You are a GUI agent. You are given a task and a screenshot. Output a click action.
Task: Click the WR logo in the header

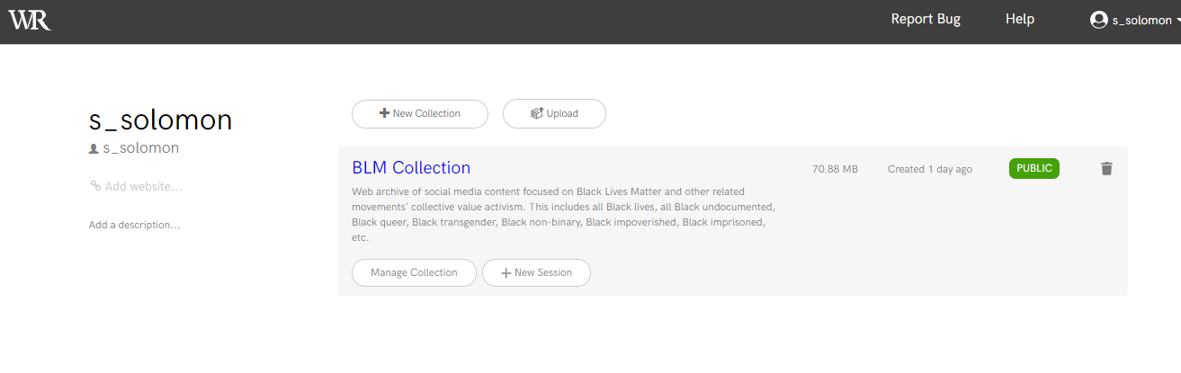30,20
